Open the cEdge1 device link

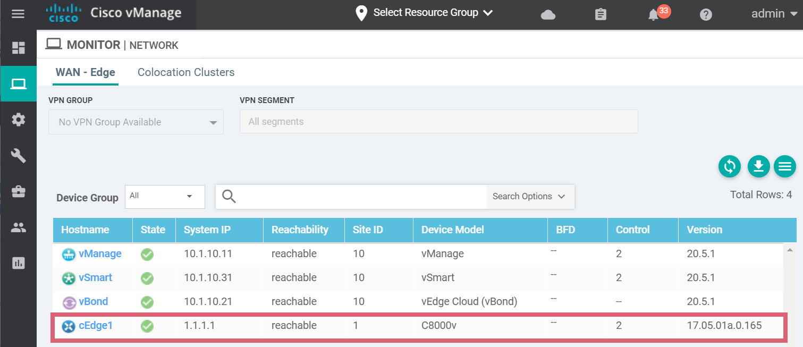point(96,326)
